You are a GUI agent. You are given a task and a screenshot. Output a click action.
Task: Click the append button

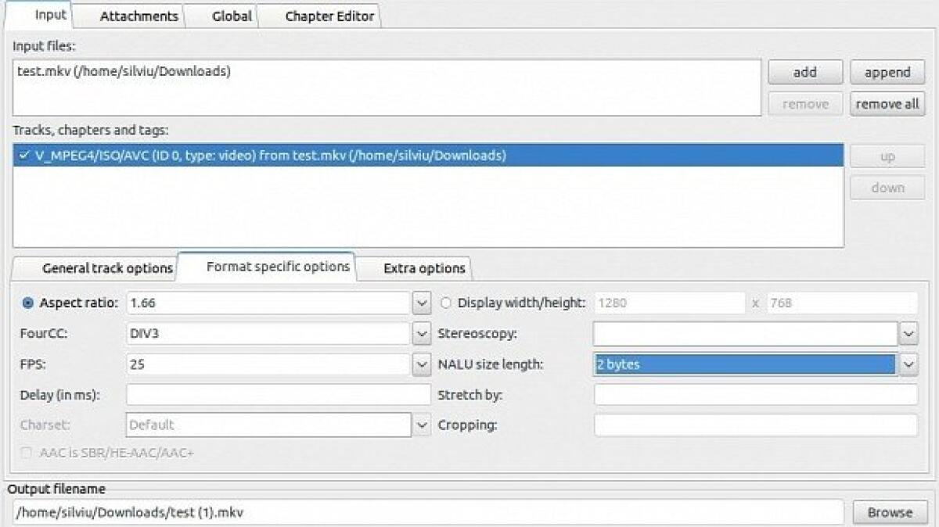(887, 72)
